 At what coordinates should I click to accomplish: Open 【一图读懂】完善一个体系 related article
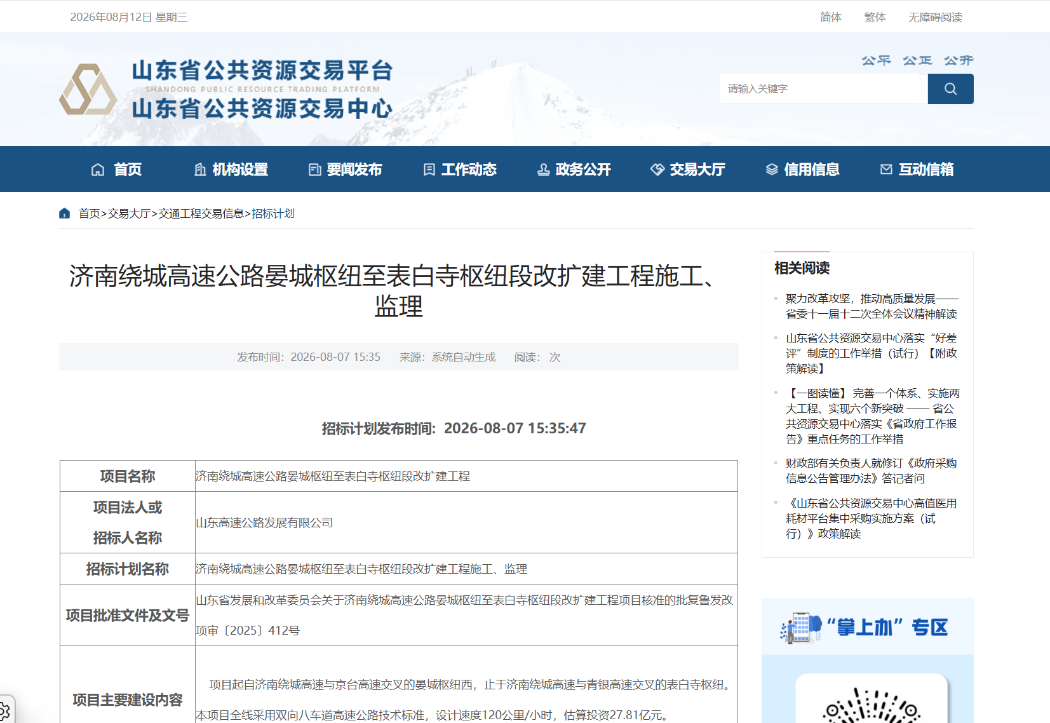tap(873, 416)
